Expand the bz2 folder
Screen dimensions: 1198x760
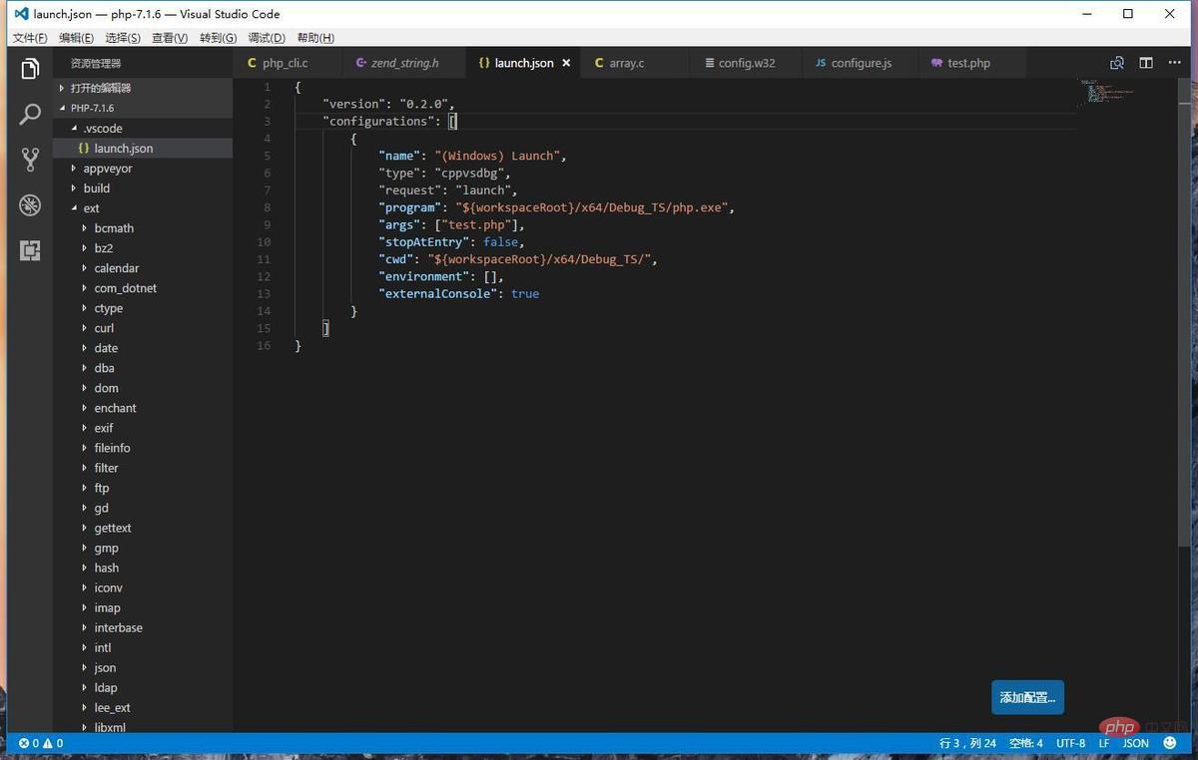click(x=143, y=248)
